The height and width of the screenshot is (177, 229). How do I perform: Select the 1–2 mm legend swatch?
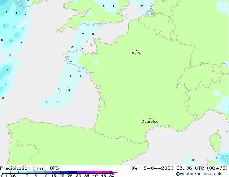tap(23, 172)
